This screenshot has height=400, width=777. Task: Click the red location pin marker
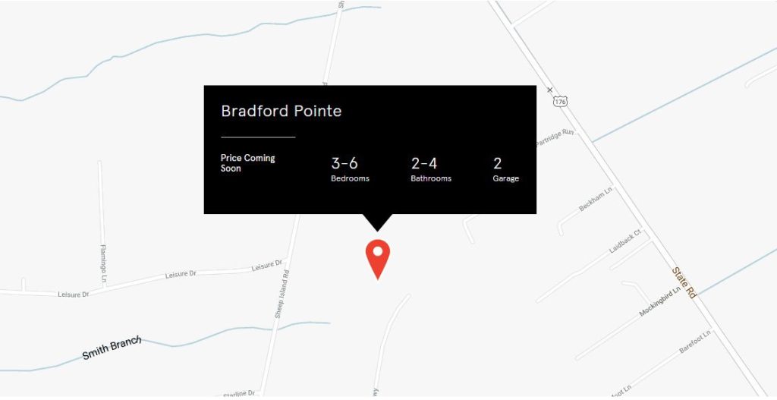click(x=377, y=256)
